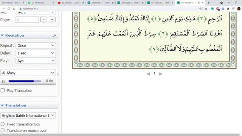242x136 pixels.
Task: Pause the recitation playback
Action: pyautogui.click(x=3, y=81)
